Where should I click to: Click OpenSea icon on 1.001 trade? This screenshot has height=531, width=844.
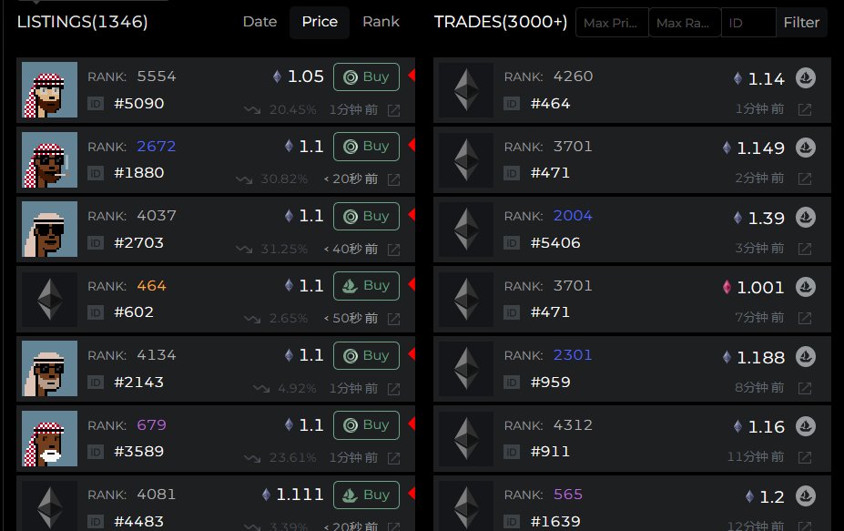coord(806,287)
